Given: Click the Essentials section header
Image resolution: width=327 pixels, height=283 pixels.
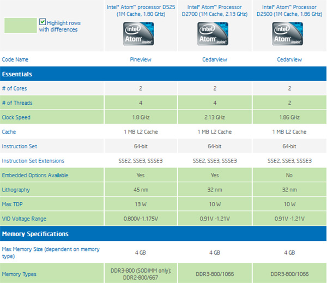Looking at the screenshot, I should tap(163, 74).
